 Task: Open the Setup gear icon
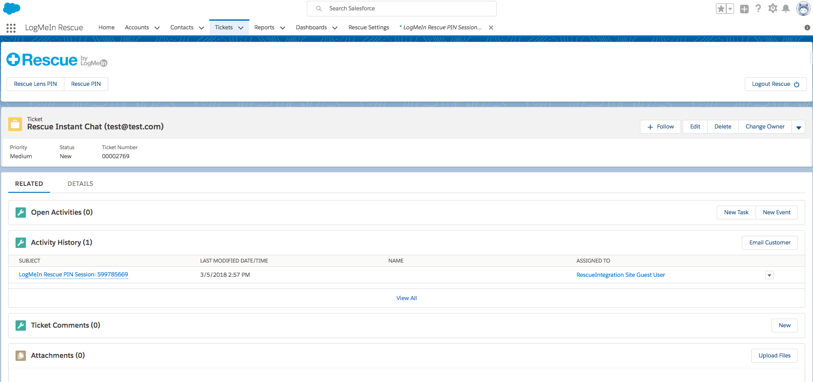point(772,9)
